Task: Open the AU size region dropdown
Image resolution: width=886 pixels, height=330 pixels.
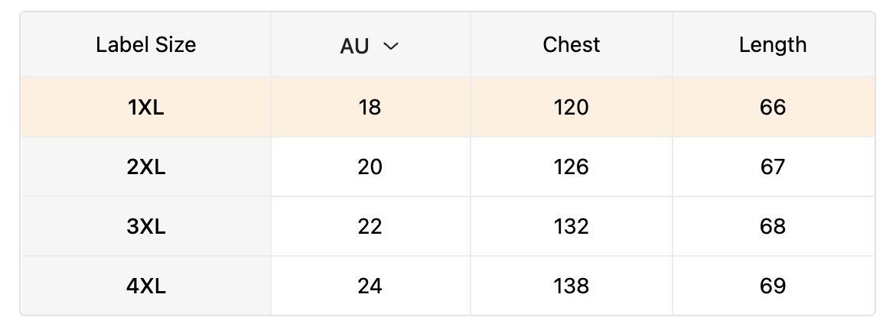Action: point(370,46)
